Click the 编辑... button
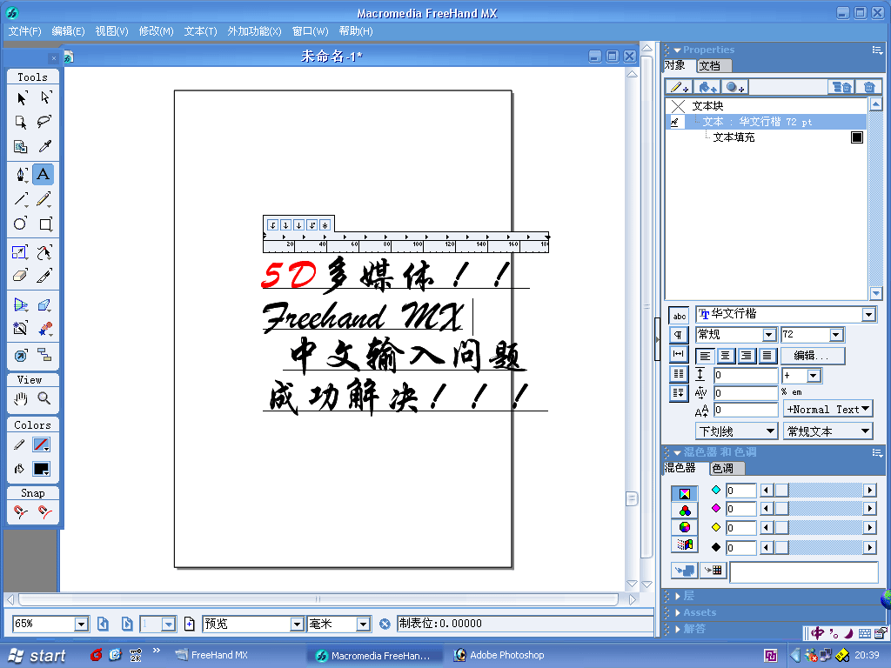Screen dimensions: 891x668 (812, 356)
